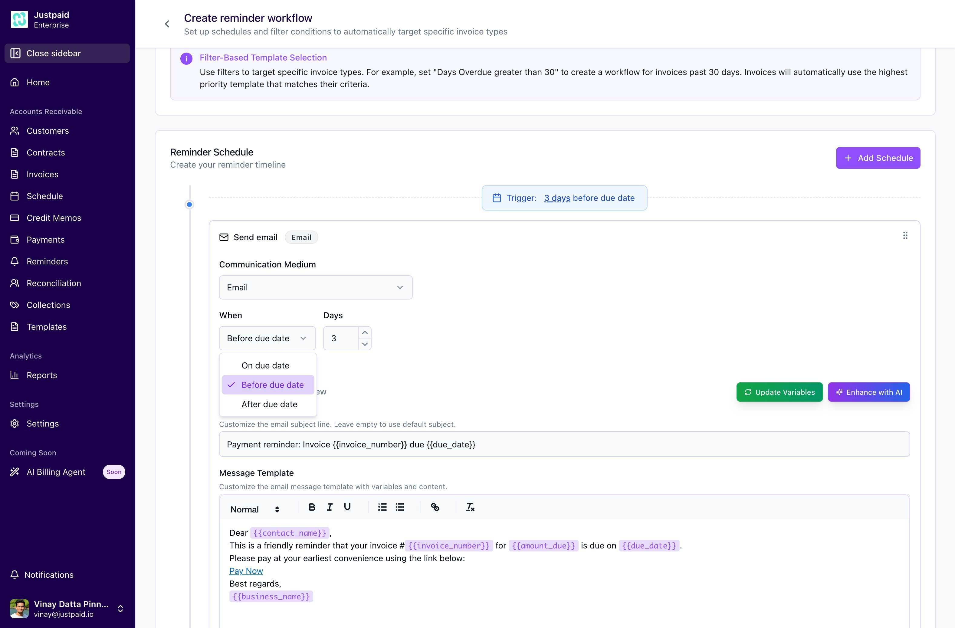Image resolution: width=955 pixels, height=628 pixels.
Task: Click the Enhance with AI button
Action: tap(869, 392)
